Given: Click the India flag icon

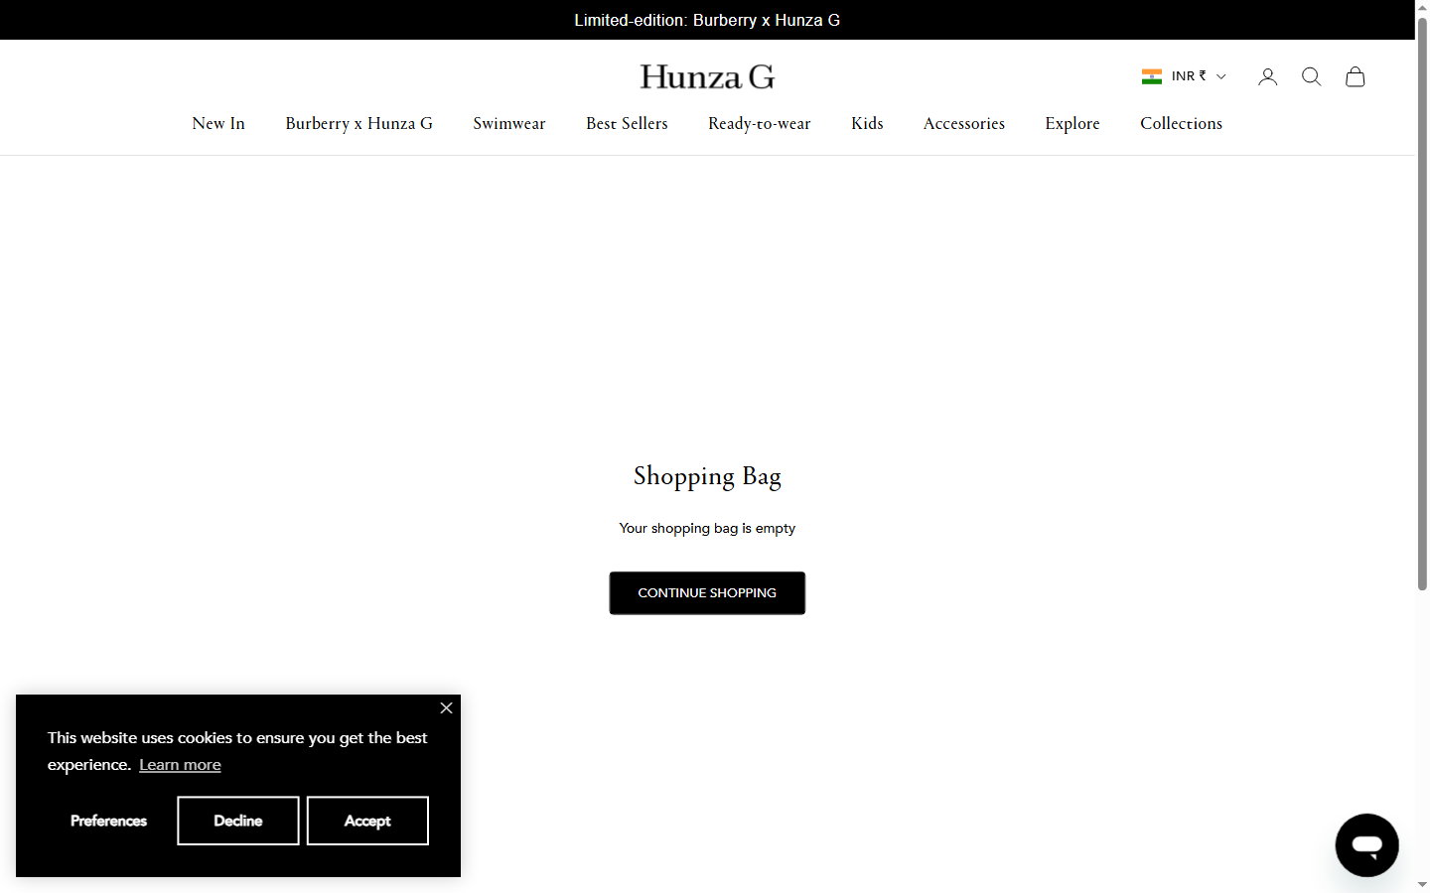Looking at the screenshot, I should [x=1152, y=76].
